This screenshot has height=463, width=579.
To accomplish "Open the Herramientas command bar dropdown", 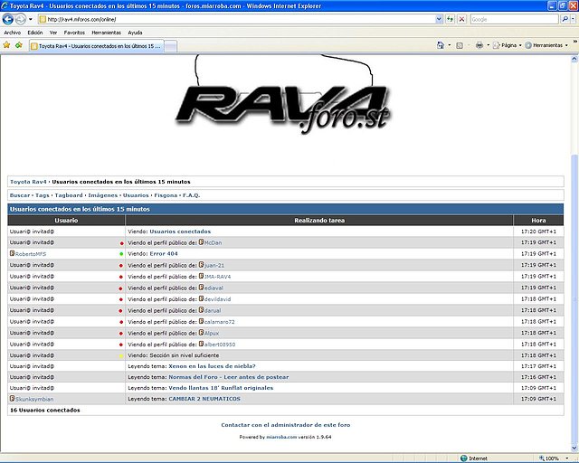I will click(x=546, y=45).
